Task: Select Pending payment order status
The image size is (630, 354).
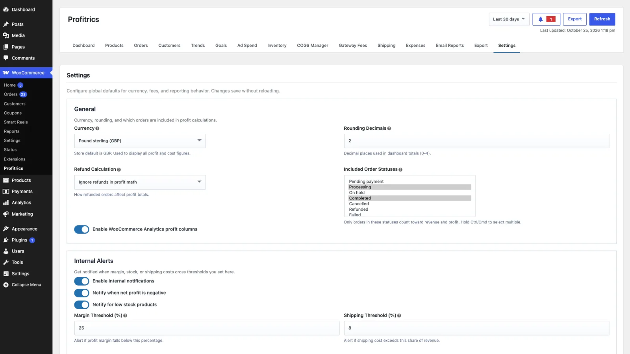Action: tap(410, 181)
